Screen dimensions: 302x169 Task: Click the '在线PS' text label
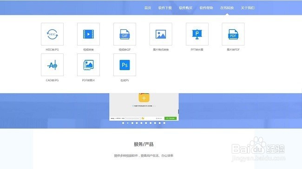(x=125, y=80)
